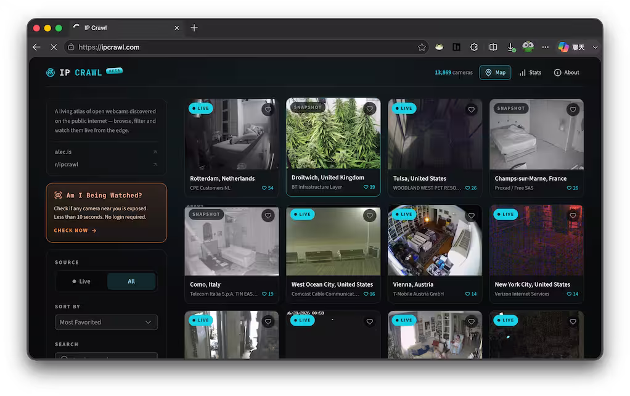Favorite the Vienna, Austria camera heart
Screen dimensions: 630x396
point(472,215)
